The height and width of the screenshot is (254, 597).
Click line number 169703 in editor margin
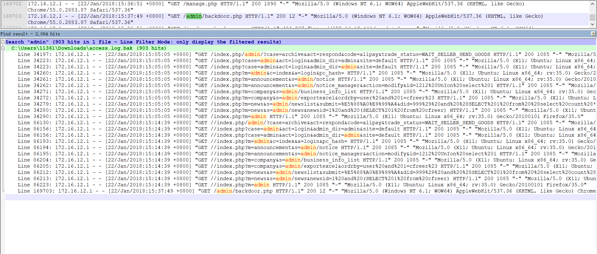click(x=12, y=16)
